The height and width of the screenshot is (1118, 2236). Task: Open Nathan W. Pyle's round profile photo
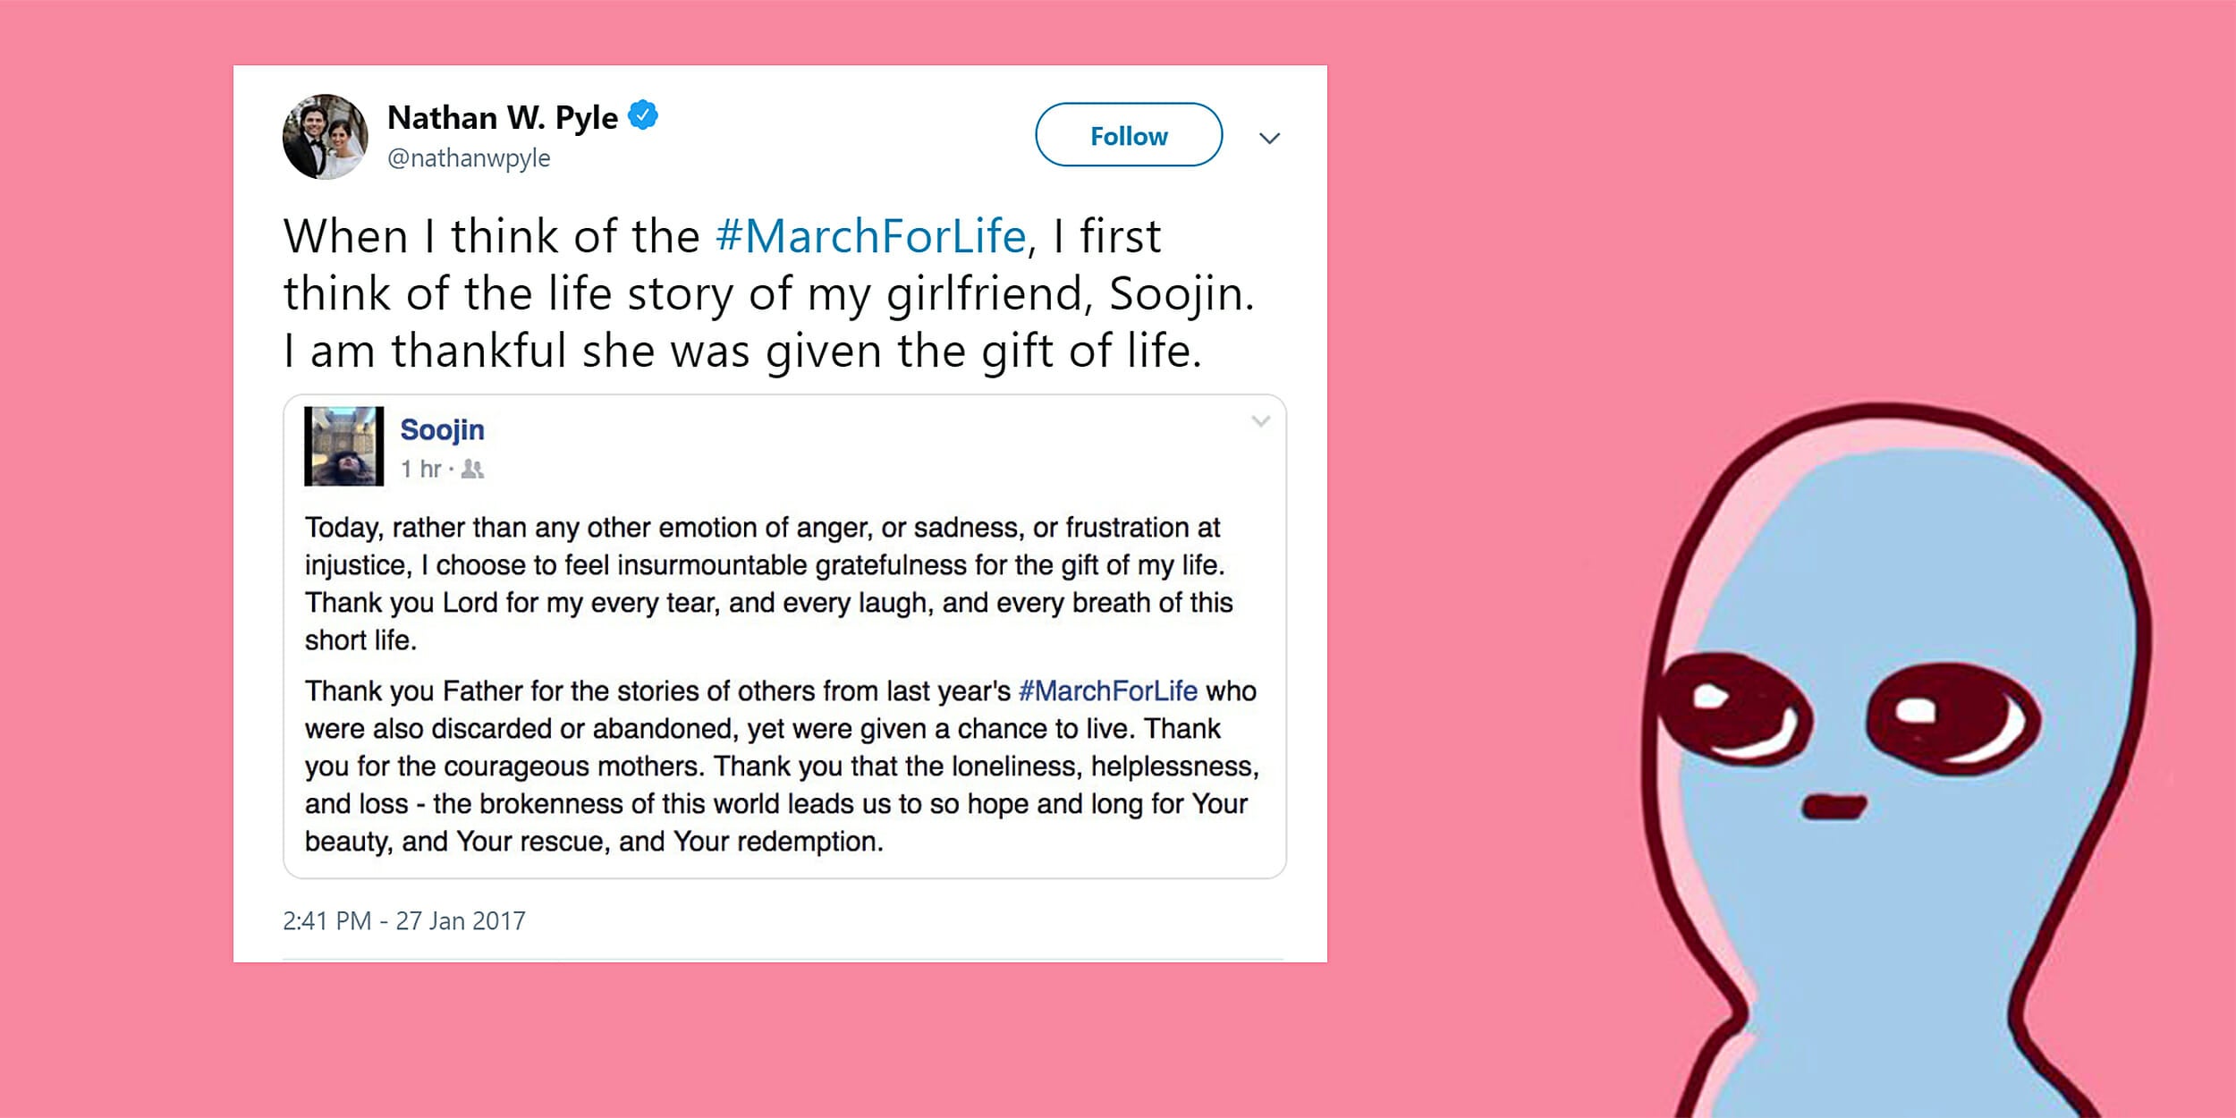pyautogui.click(x=326, y=137)
